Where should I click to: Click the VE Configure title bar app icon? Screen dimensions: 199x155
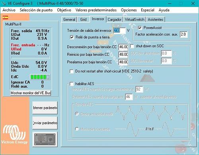(x=4, y=4)
